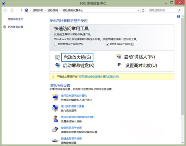Viewport: 186px width, 146px height.
Task: Click the 调整鼠标或其他指针设备的设置 description
Action: click(x=79, y=132)
